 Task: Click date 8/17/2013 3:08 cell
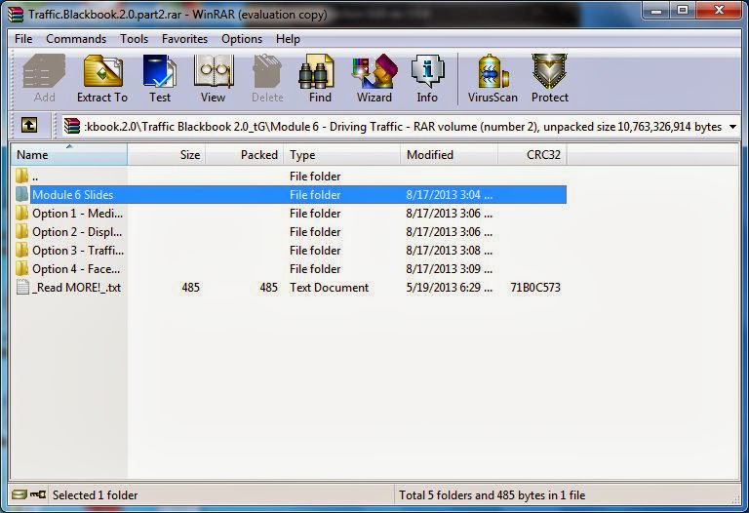(449, 251)
